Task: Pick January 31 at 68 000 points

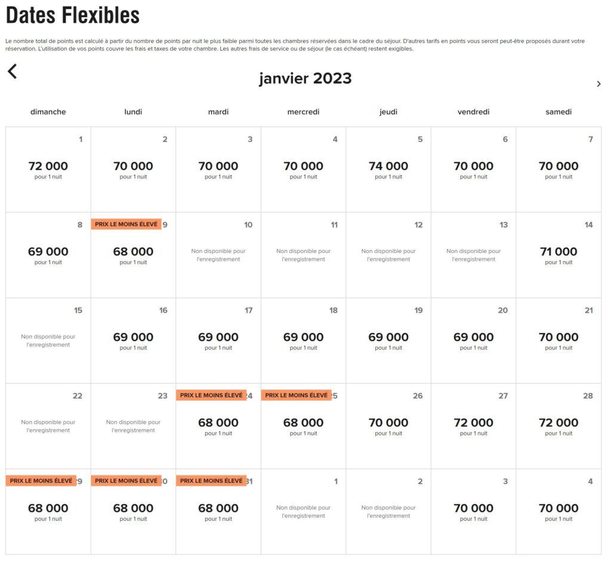Action: pos(218,511)
